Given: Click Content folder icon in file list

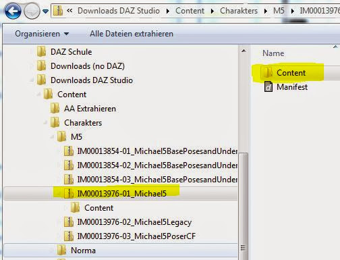Looking at the screenshot, I should [x=268, y=72].
